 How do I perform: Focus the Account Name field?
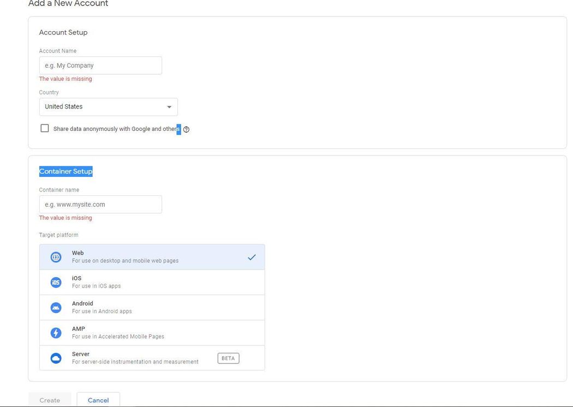pos(100,65)
